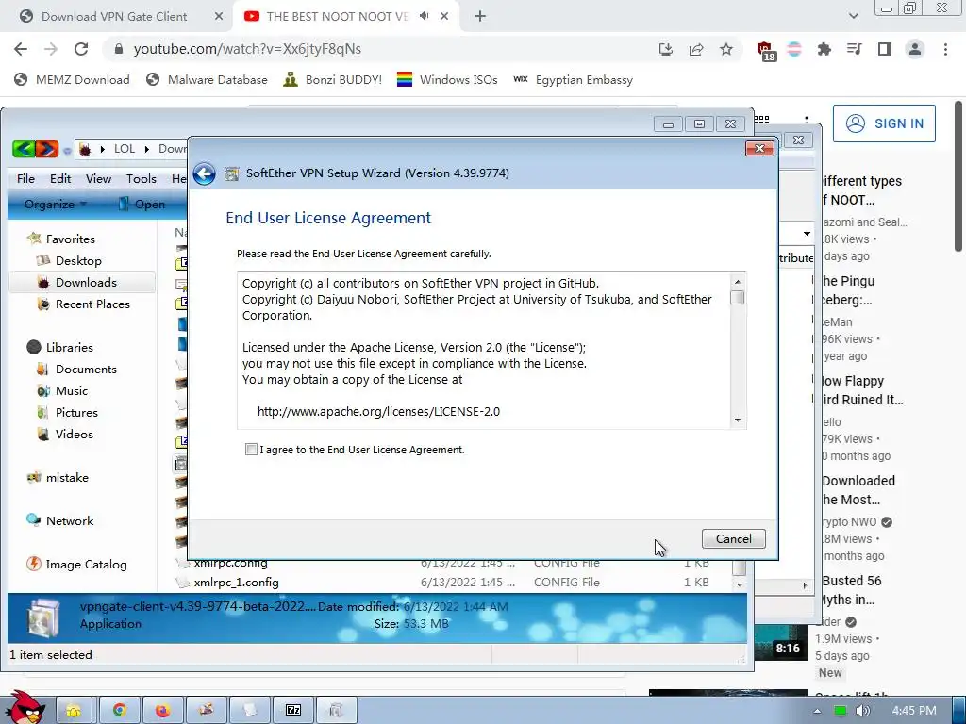
Task: Open 7-Zip from the taskbar
Action: tap(293, 711)
